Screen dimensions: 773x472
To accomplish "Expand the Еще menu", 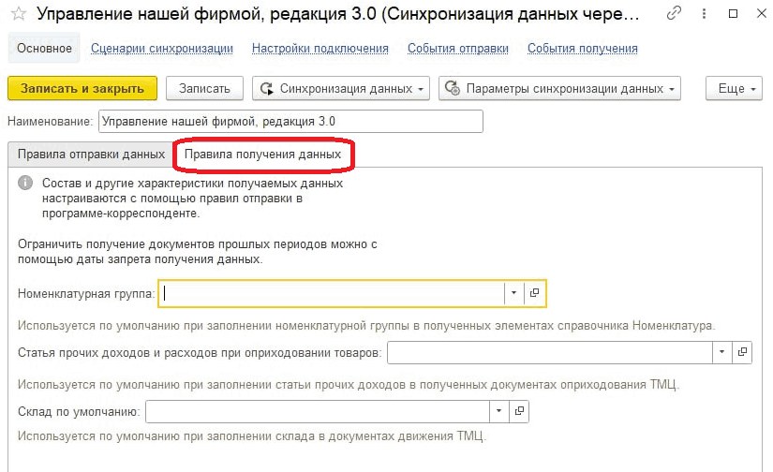I will [734, 89].
